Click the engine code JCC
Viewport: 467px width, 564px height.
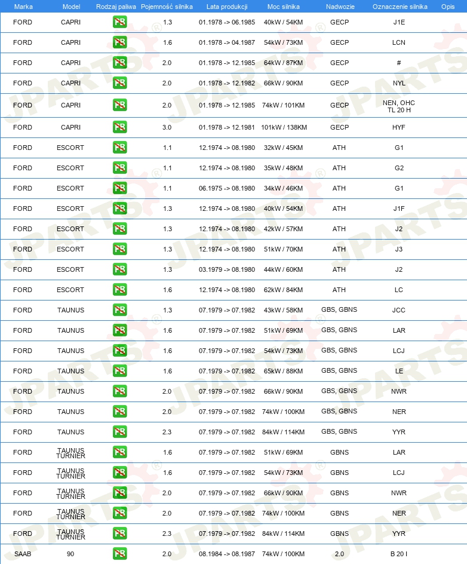pos(399,311)
